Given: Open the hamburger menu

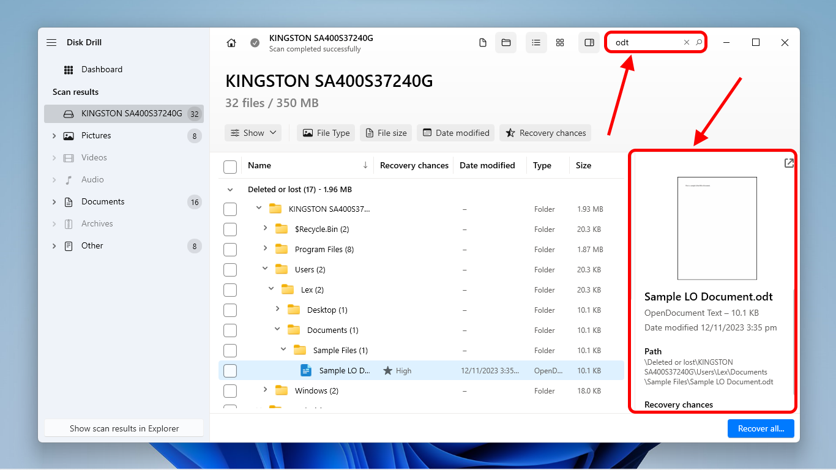Looking at the screenshot, I should [x=51, y=42].
